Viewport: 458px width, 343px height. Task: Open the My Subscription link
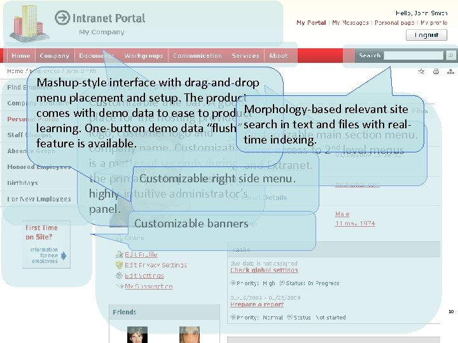tap(149, 286)
